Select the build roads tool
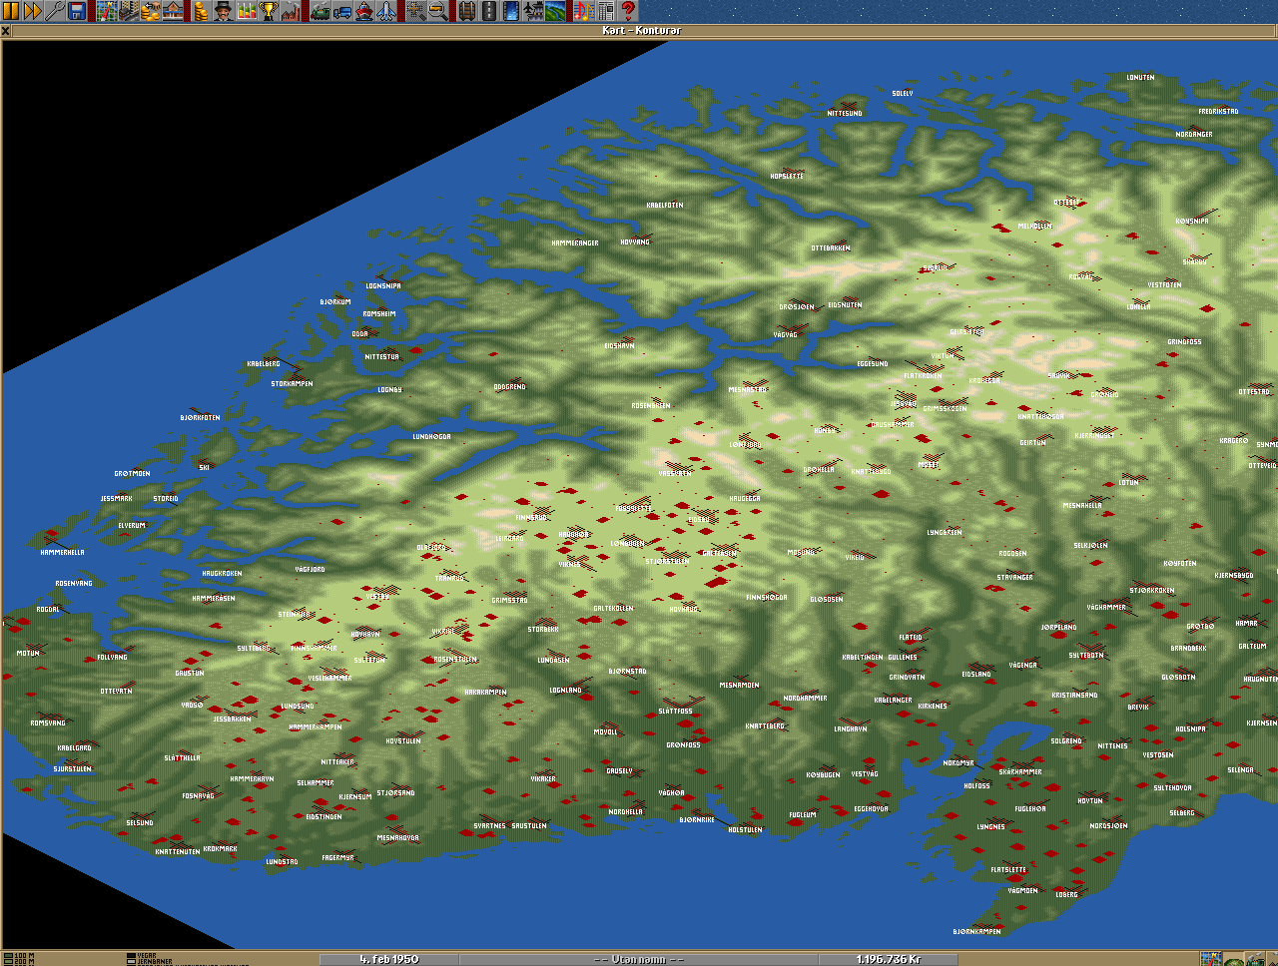 489,11
